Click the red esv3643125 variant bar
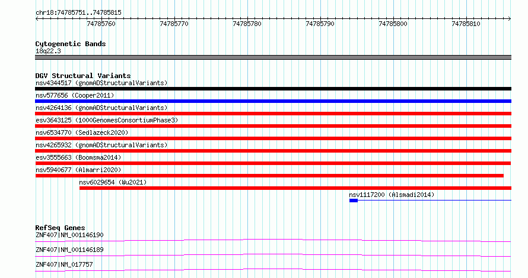Viewport: 528px width, 278px height. (273, 126)
